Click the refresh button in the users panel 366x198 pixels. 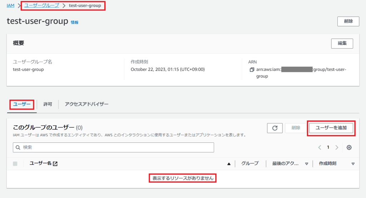[274, 128]
